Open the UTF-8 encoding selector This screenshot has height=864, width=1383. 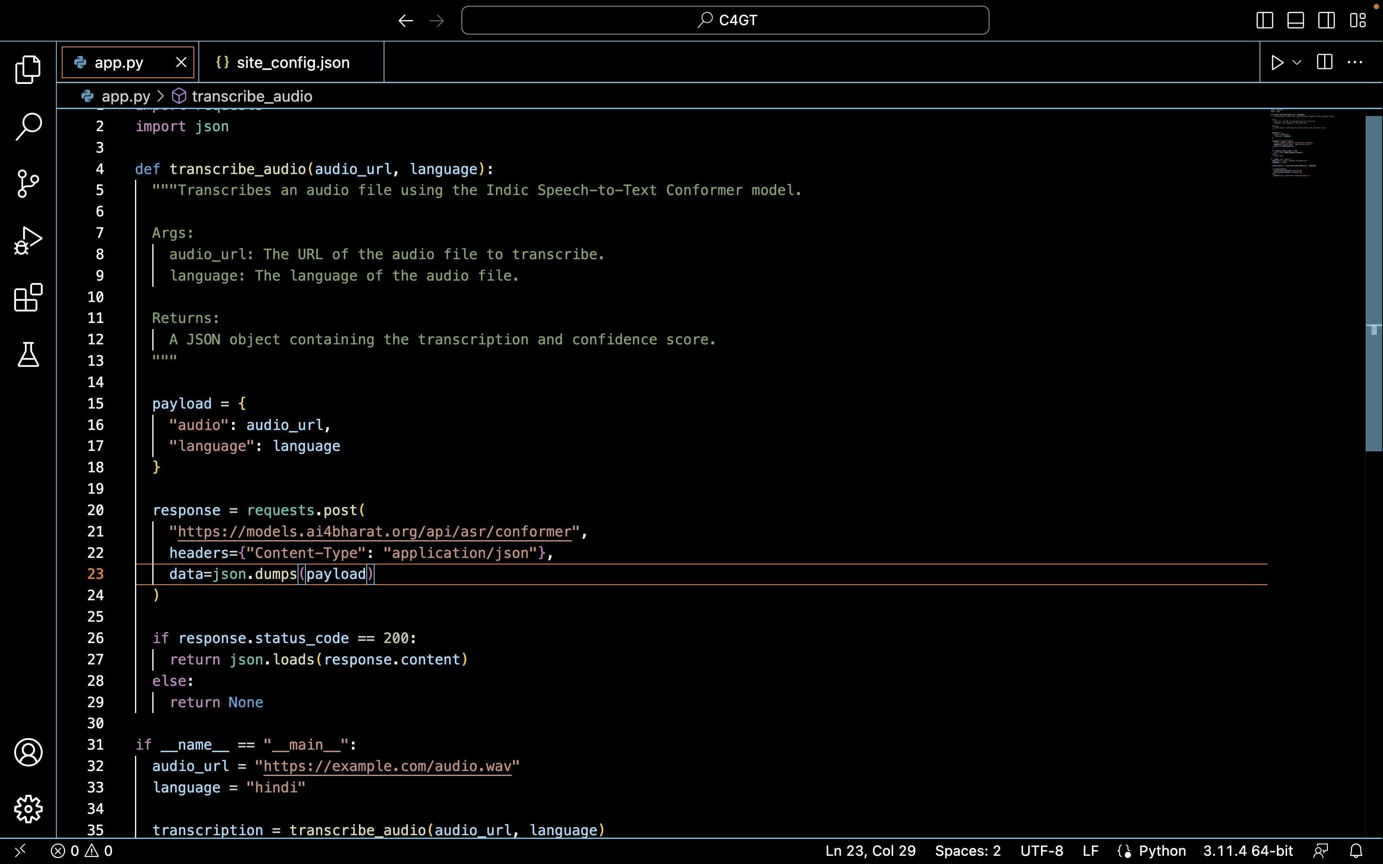pyautogui.click(x=1041, y=850)
